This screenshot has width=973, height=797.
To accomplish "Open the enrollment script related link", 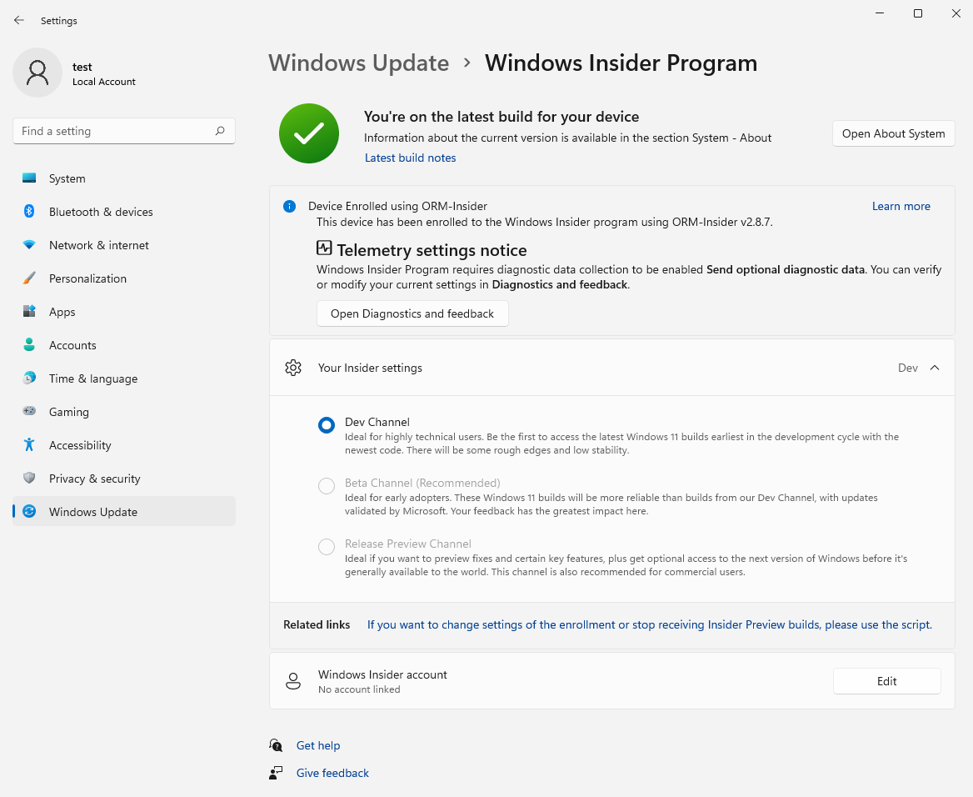I will tap(650, 625).
